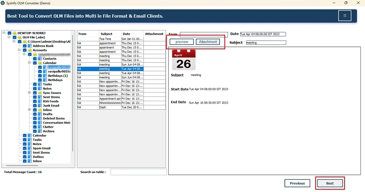Click the Subject field showing meeting
The image size is (365, 192).
coord(266,43)
